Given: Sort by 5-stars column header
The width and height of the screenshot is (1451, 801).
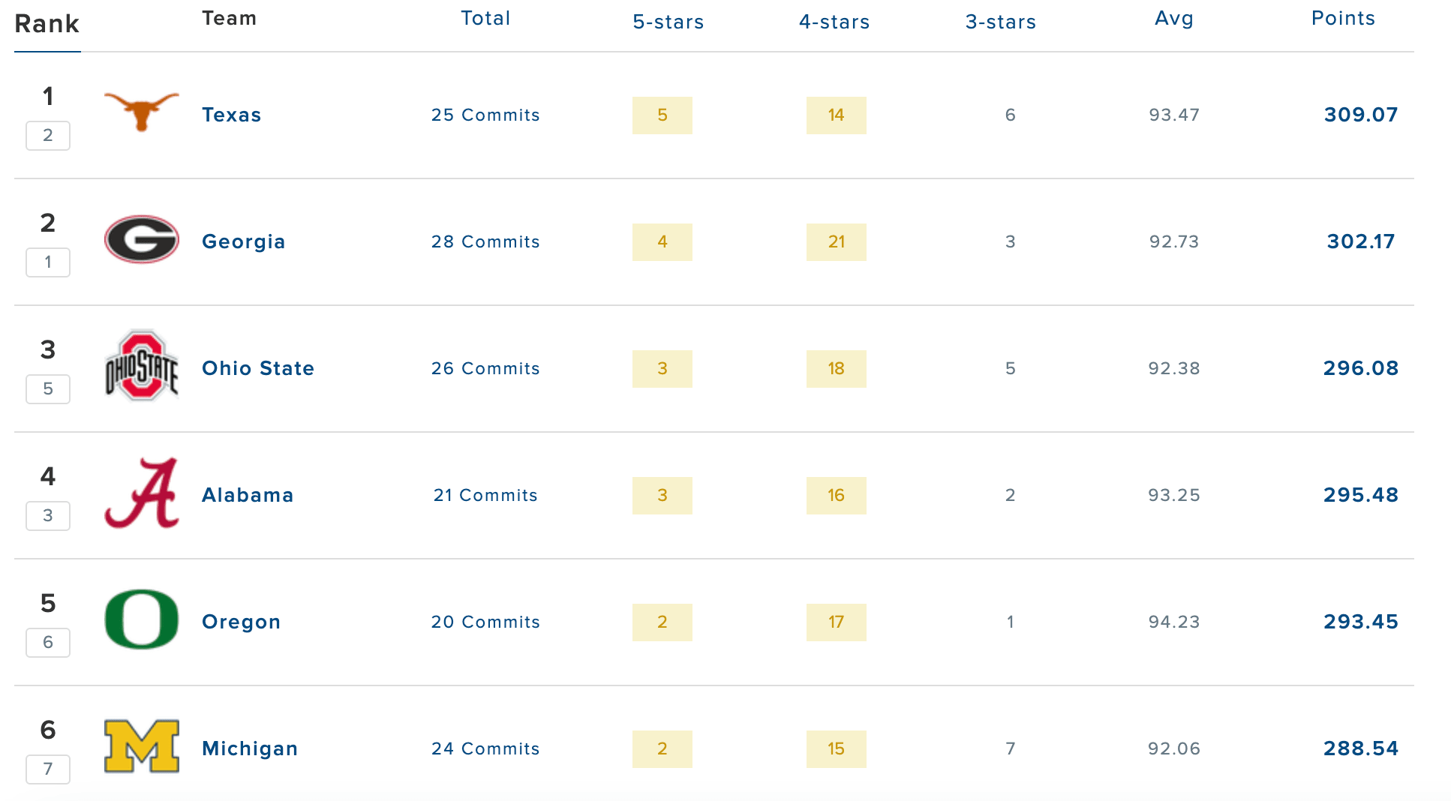Looking at the screenshot, I should pos(668,22).
